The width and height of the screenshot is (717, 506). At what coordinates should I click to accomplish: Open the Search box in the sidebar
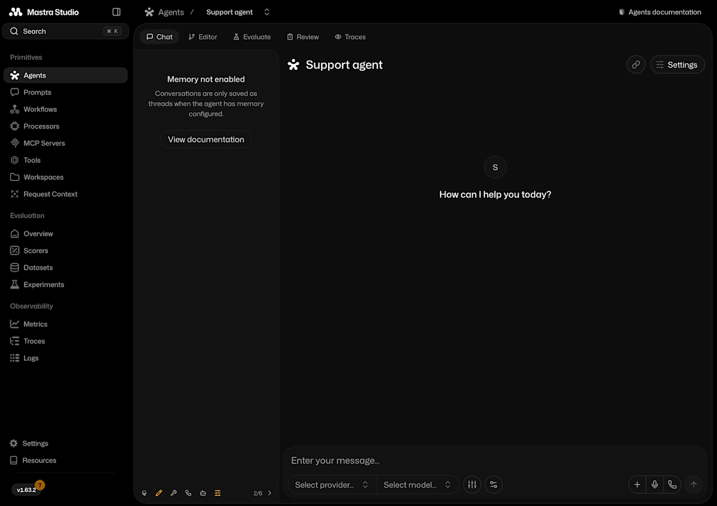click(66, 31)
